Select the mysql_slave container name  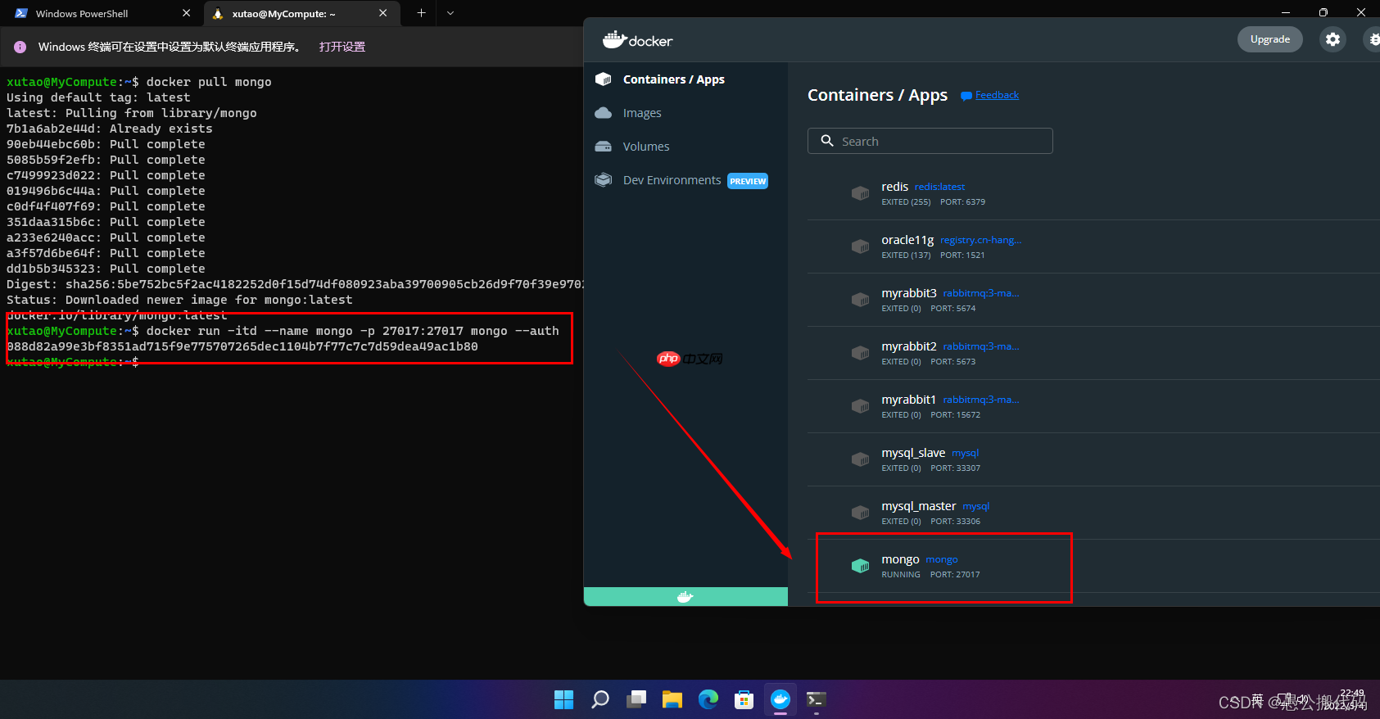point(913,453)
